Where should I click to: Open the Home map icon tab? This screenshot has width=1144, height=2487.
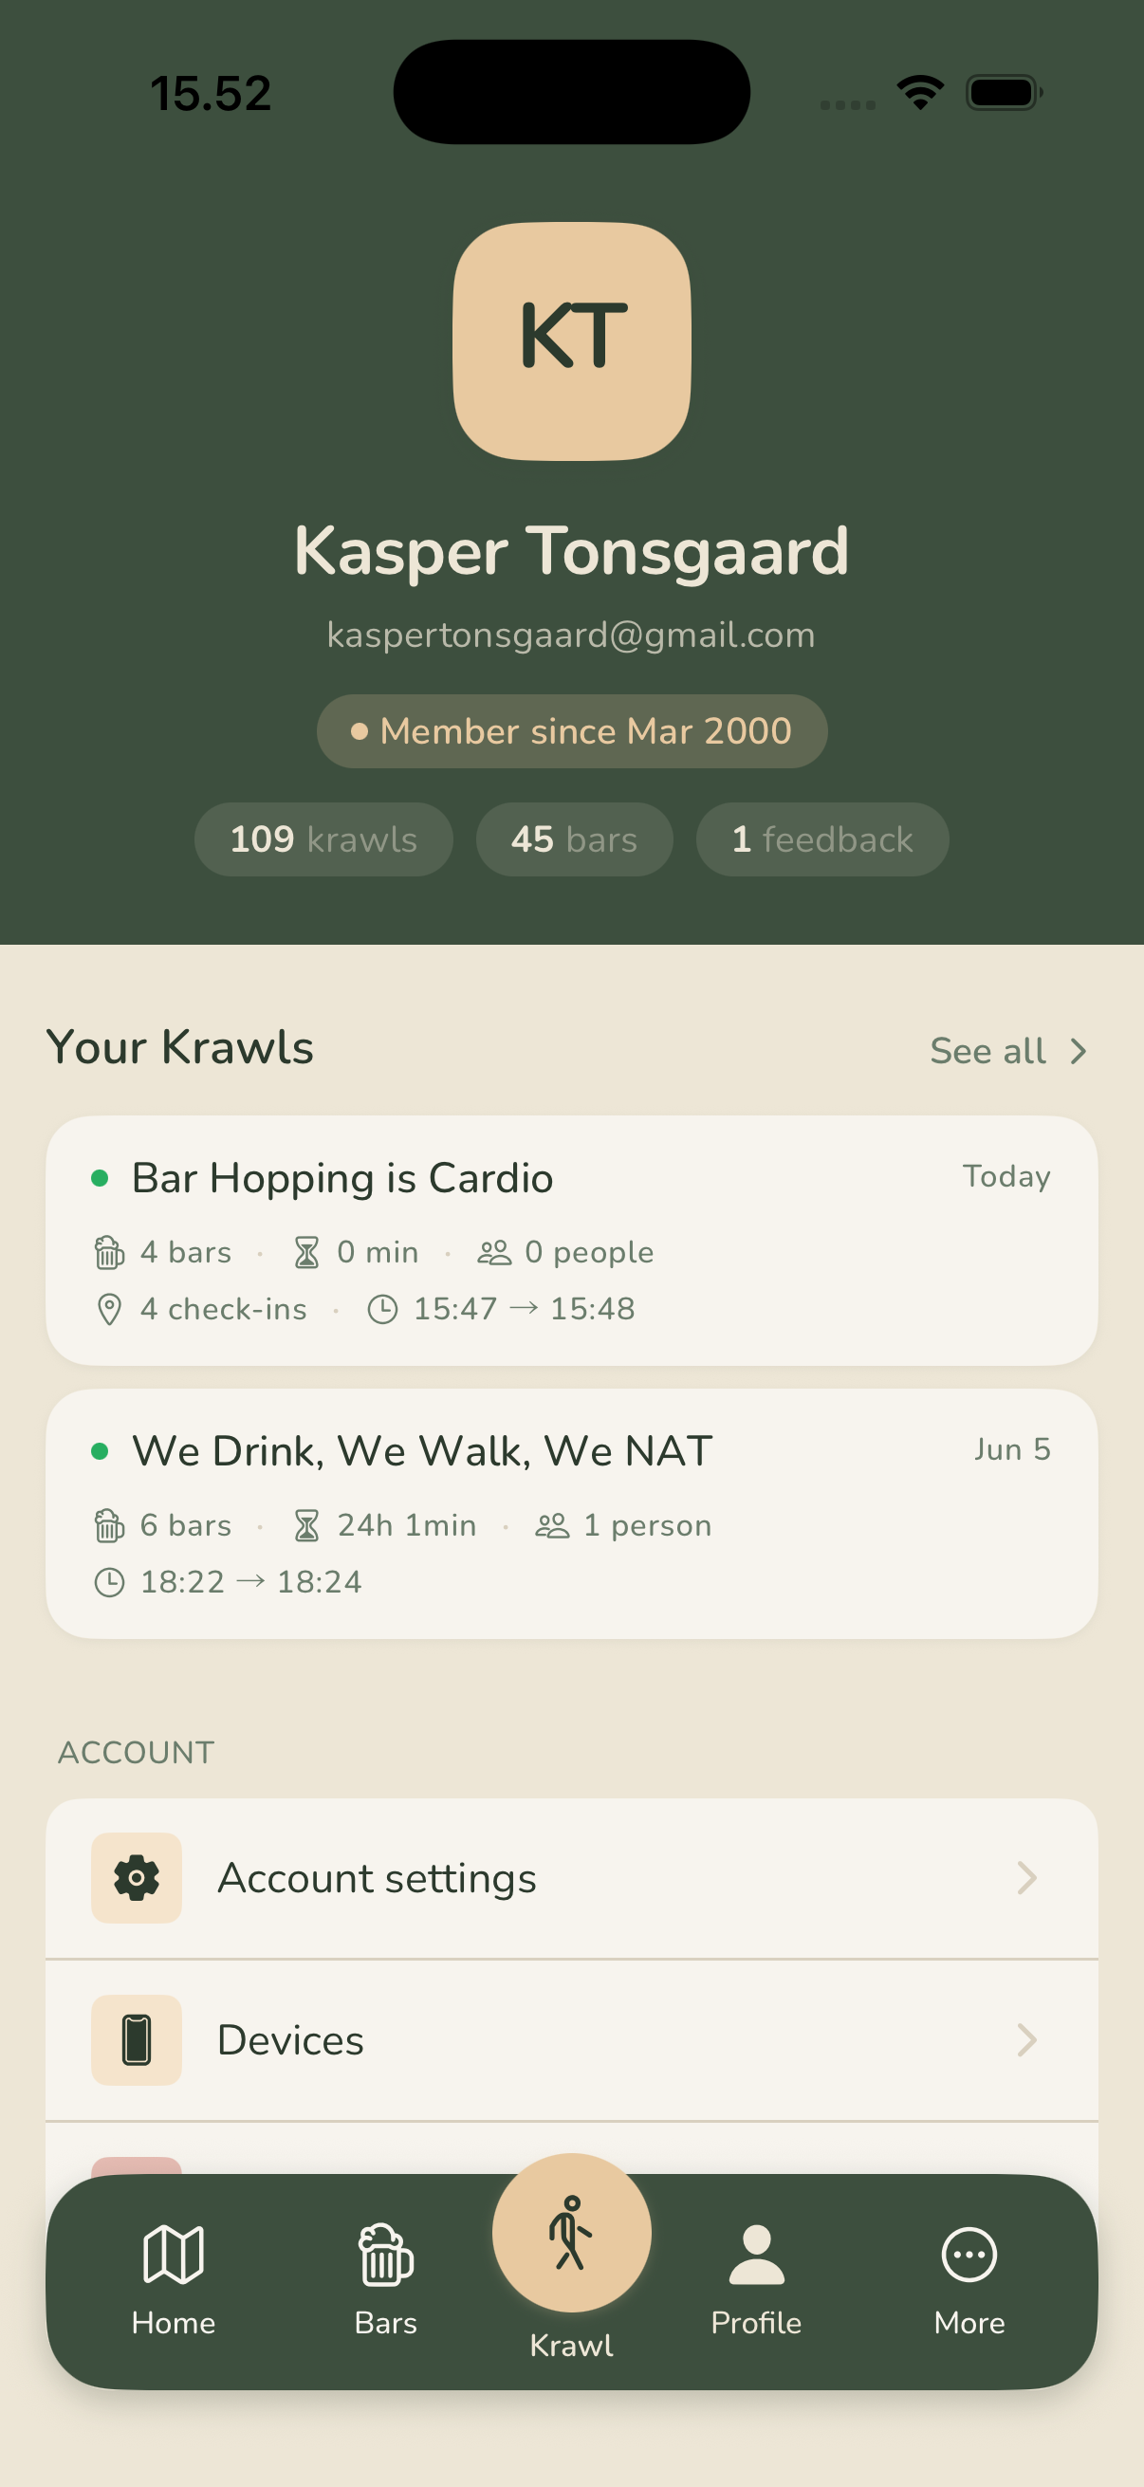[x=173, y=2256]
